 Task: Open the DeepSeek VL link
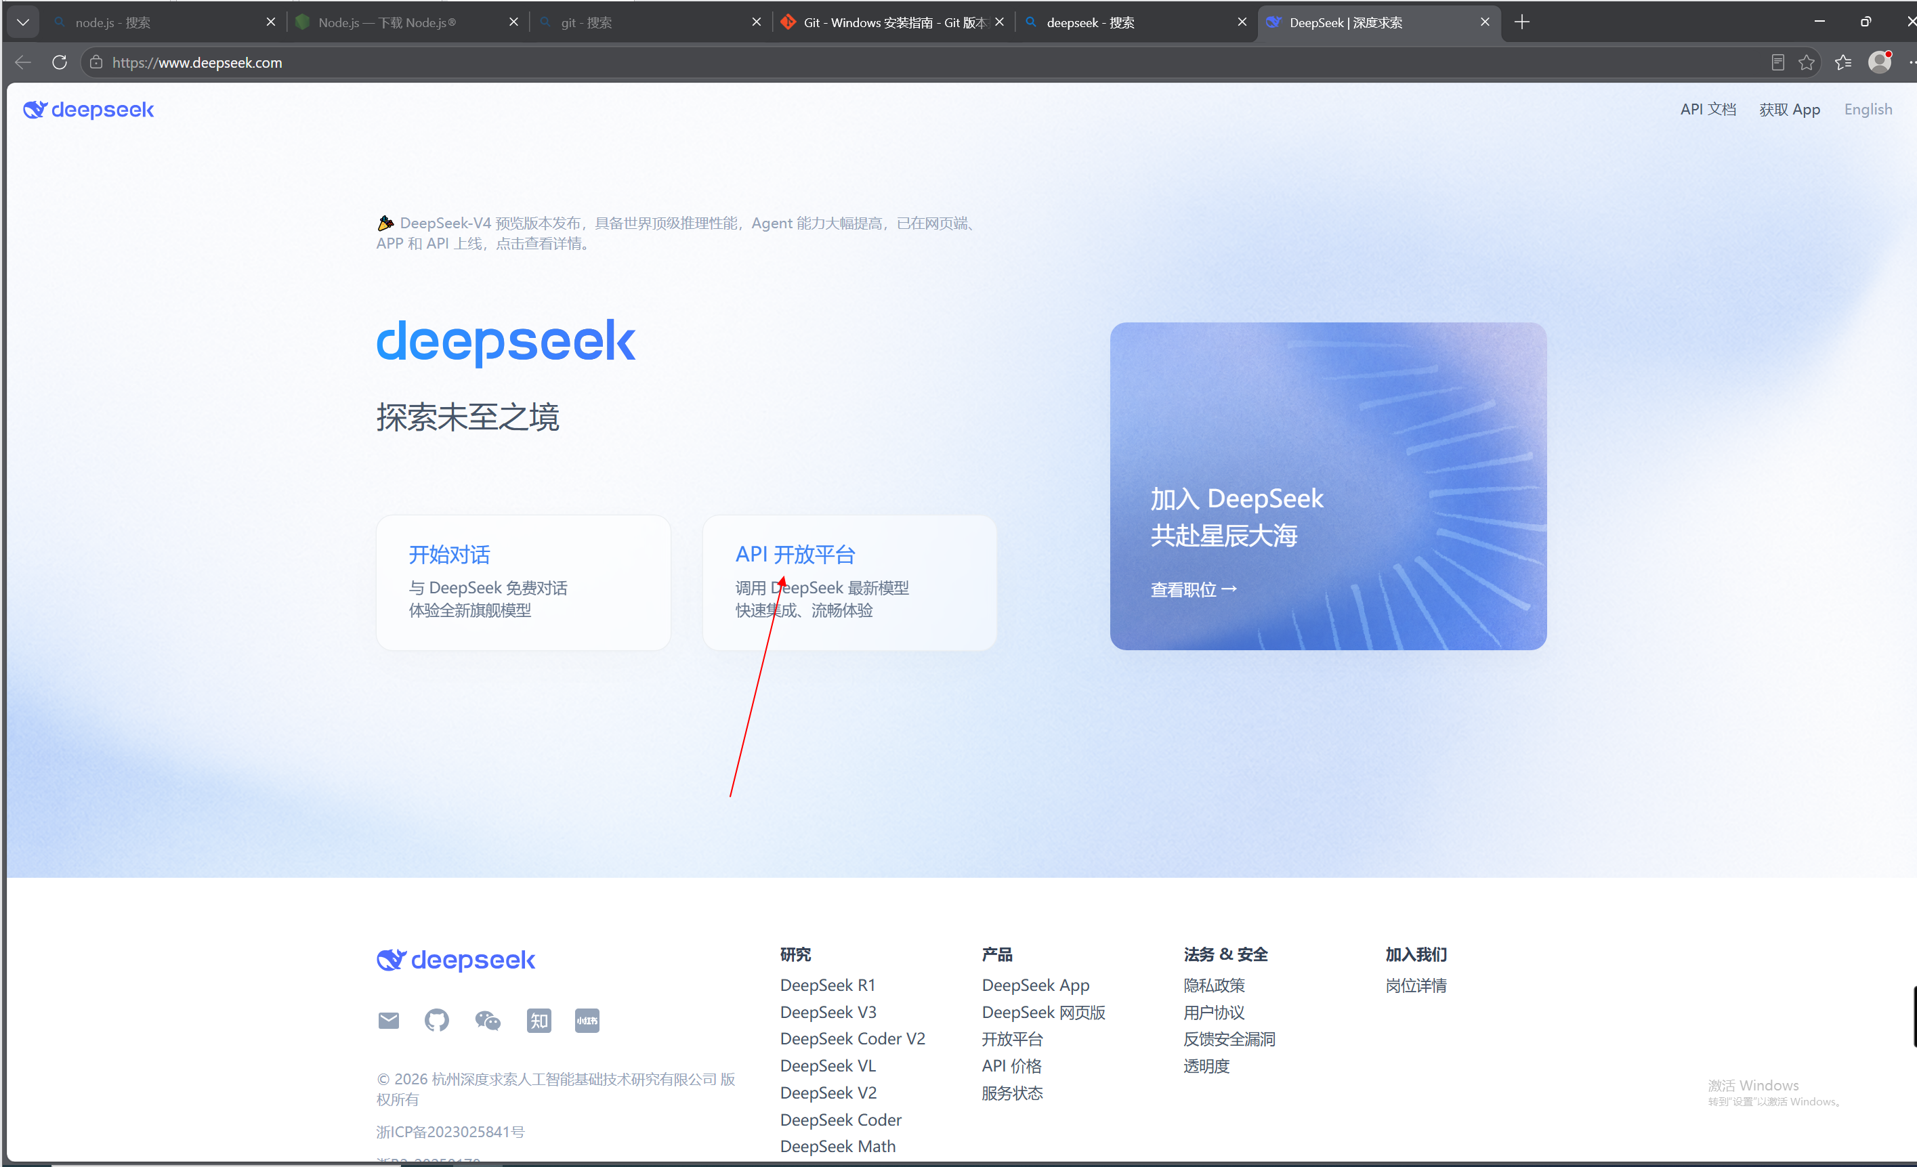tap(828, 1066)
